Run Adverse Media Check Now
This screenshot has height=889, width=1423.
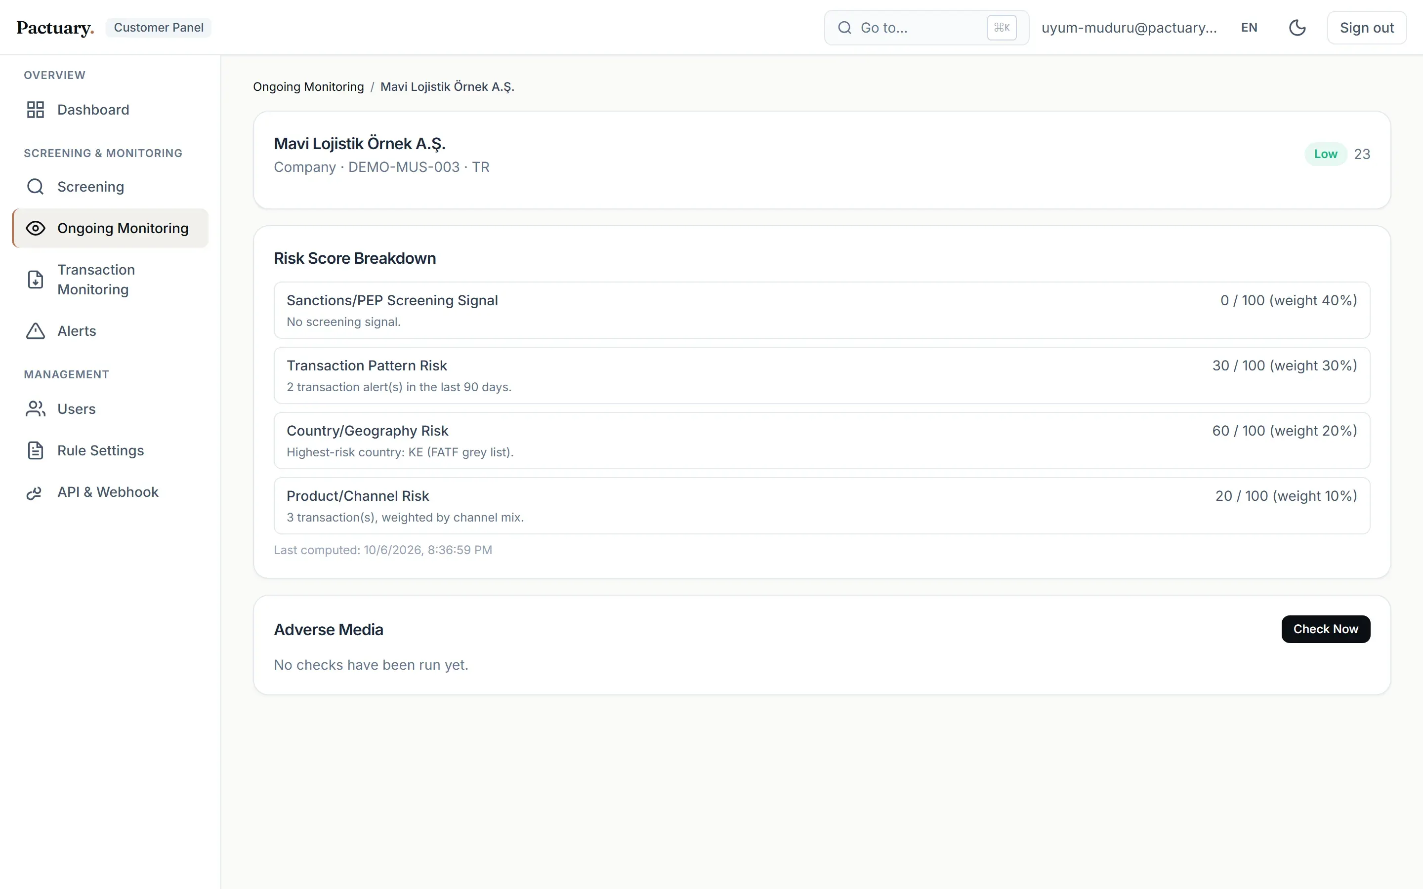pyautogui.click(x=1325, y=629)
